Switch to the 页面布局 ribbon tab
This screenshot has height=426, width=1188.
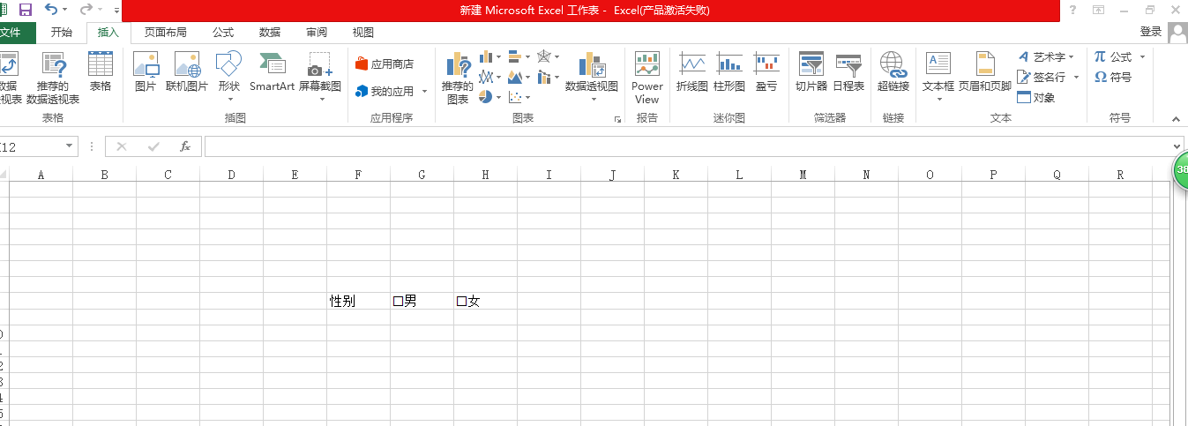click(x=166, y=33)
